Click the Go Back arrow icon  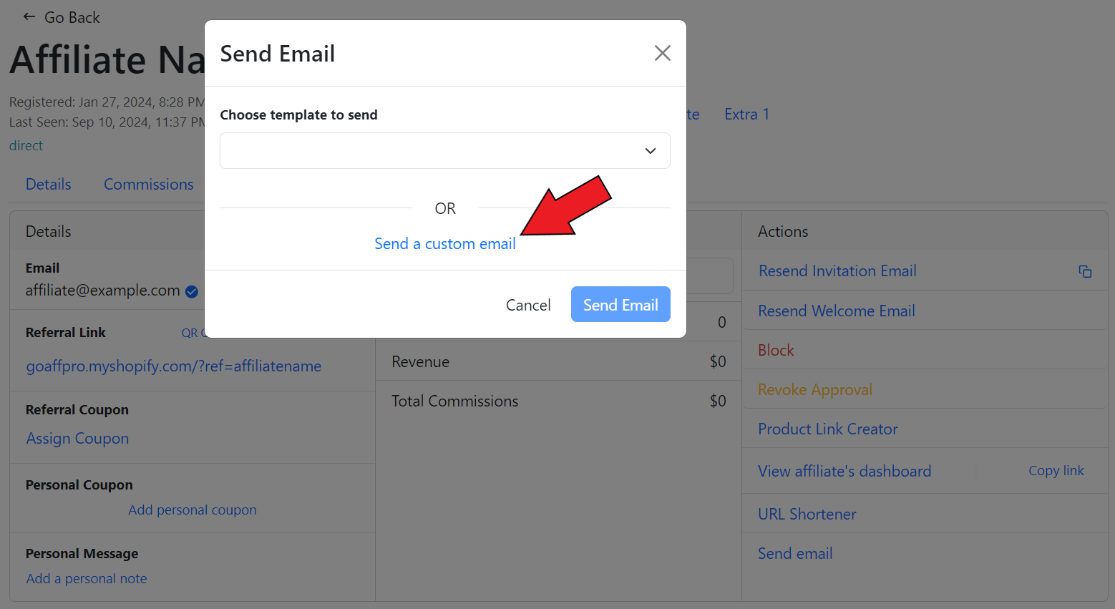pos(29,17)
